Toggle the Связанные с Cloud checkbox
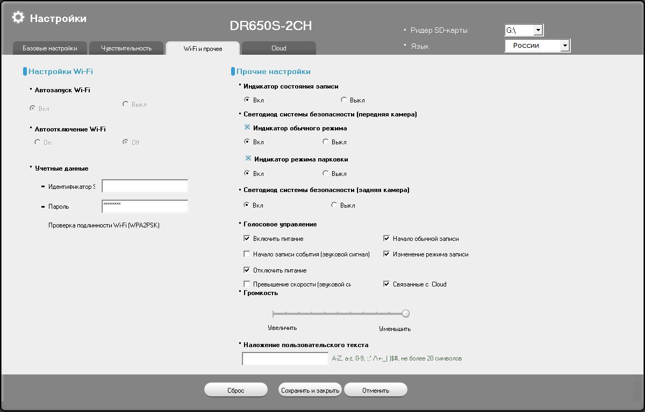Viewport: 645px width, 412px height. [x=386, y=284]
